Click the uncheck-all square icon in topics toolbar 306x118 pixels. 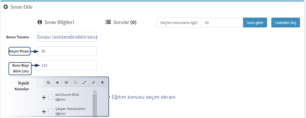[75, 83]
